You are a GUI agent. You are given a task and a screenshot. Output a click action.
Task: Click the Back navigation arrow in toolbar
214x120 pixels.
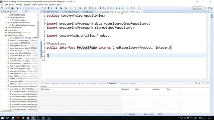[134, 8]
